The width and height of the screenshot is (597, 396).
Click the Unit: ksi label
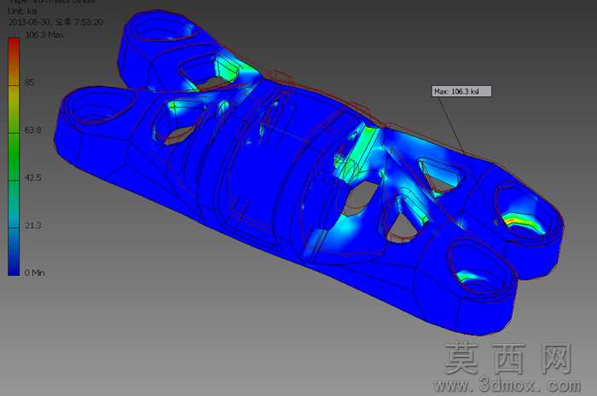(x=22, y=11)
